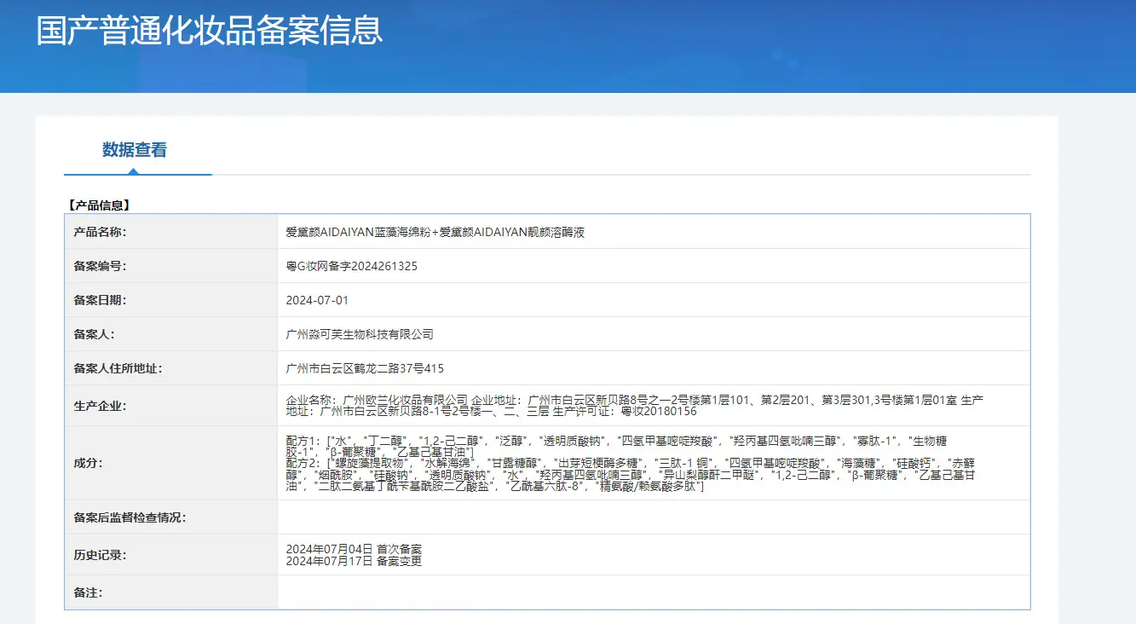1136x624 pixels.
Task: Click the 备案编号 value 粤G妆网备字2024261325
Action: click(352, 266)
